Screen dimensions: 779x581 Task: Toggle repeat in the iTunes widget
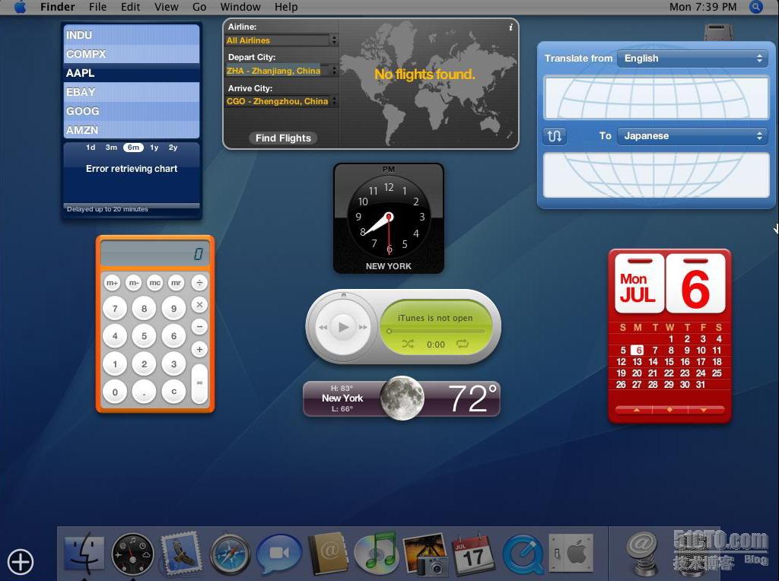(463, 344)
